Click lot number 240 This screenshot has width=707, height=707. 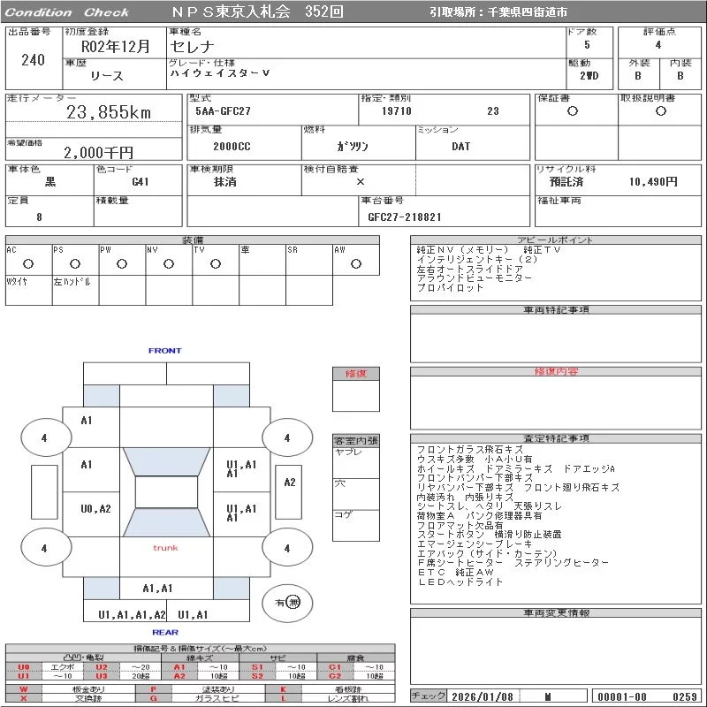[33, 60]
